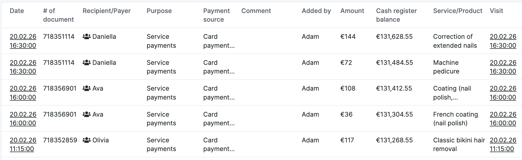
Task: Open Date link for the €144 payment
Action: tap(23, 41)
